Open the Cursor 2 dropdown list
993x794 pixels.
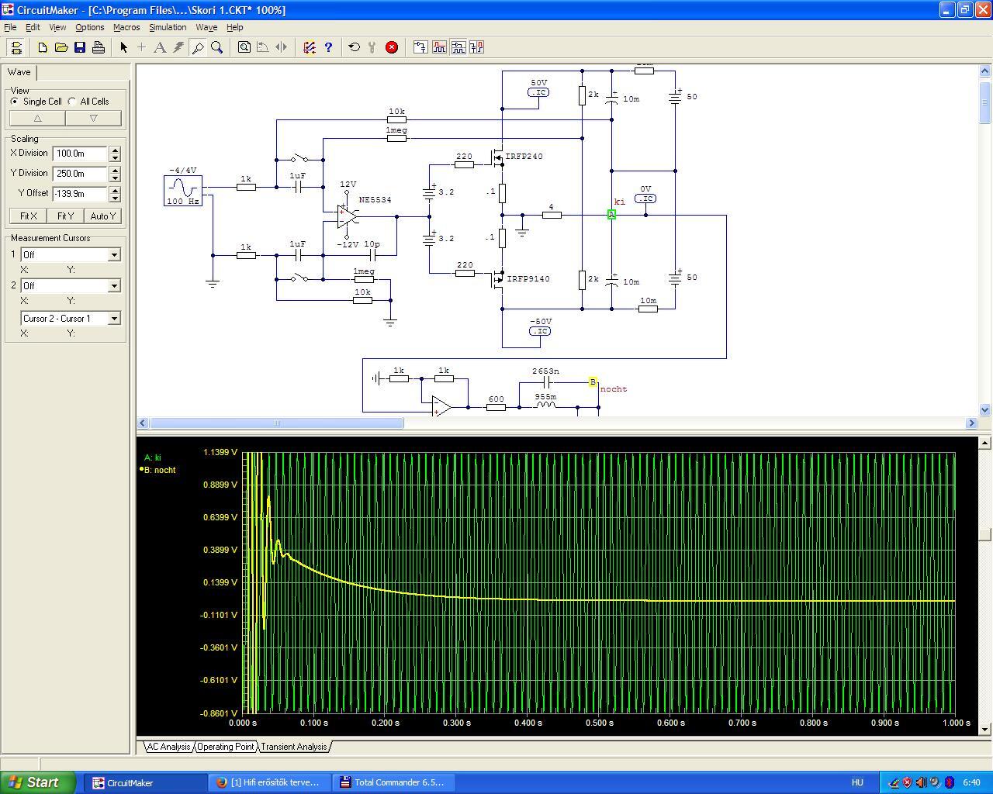[x=114, y=286]
